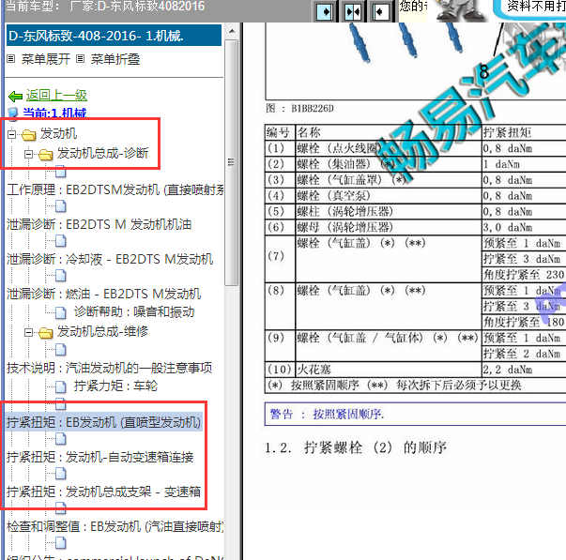The width and height of the screenshot is (566, 560).
Task: Click the 当前车型 title bar text
Action: coord(105,7)
